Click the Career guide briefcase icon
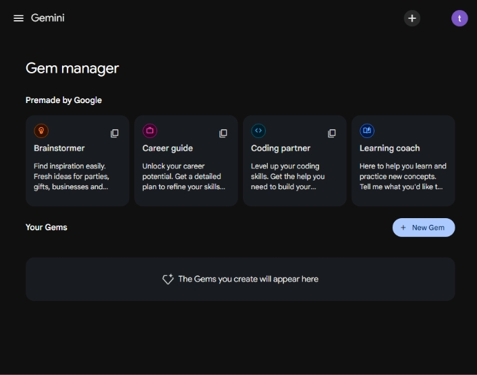 click(150, 131)
